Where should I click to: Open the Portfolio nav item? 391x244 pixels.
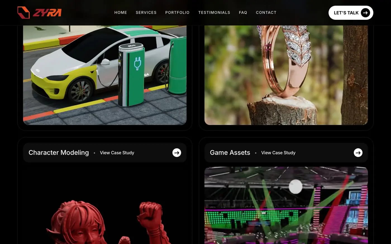pos(177,13)
